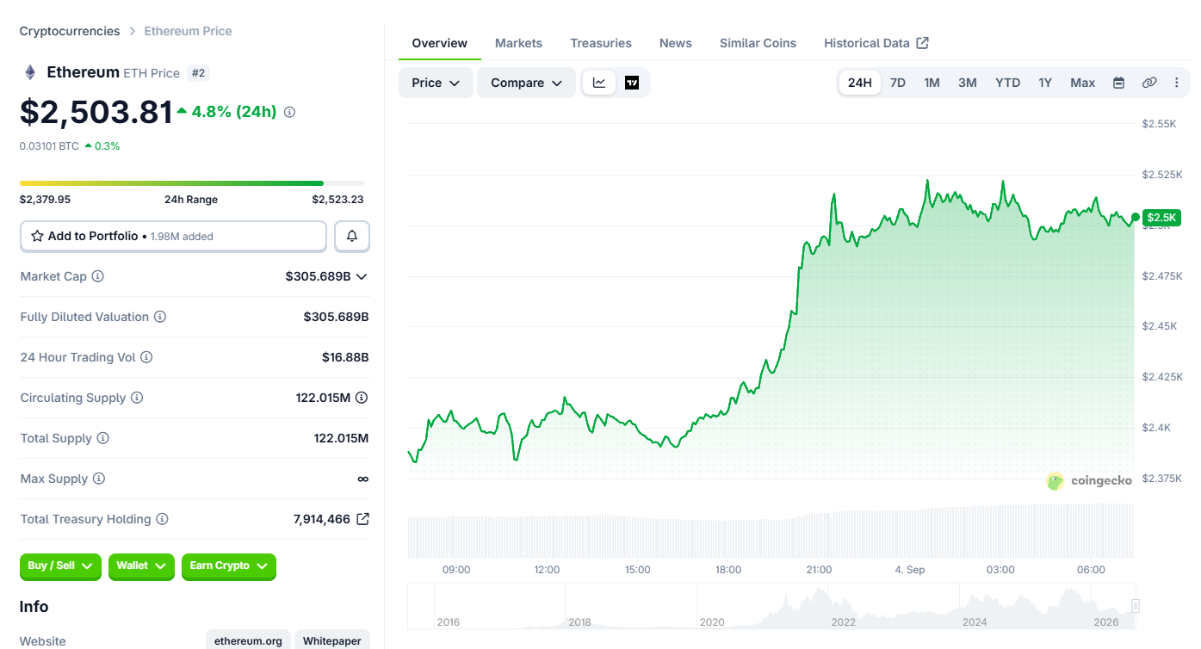Screen dimensions: 1201x649
Task: Click the 24h Range progress bar
Action: coord(192,183)
